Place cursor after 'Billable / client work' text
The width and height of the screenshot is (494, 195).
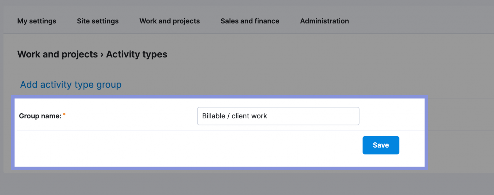tap(272, 116)
